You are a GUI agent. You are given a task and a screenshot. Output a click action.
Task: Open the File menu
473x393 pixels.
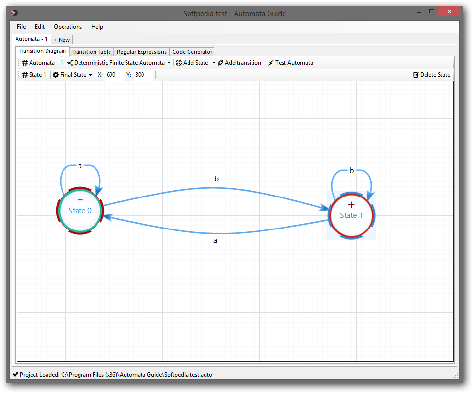pyautogui.click(x=21, y=27)
